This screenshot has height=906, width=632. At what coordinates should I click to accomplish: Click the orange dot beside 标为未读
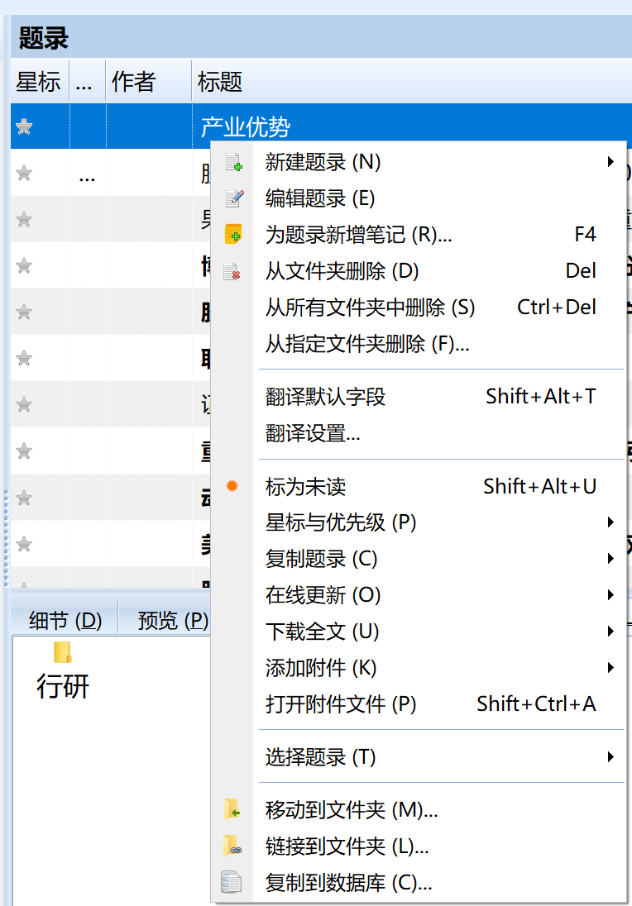(232, 486)
